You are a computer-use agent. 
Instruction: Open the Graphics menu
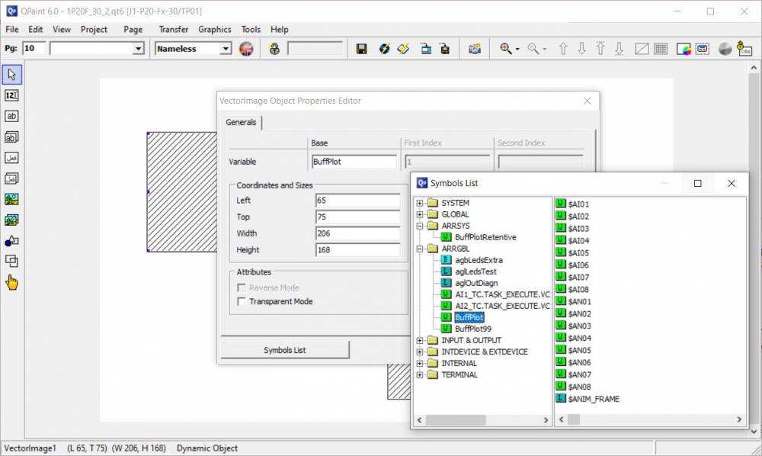coord(214,29)
